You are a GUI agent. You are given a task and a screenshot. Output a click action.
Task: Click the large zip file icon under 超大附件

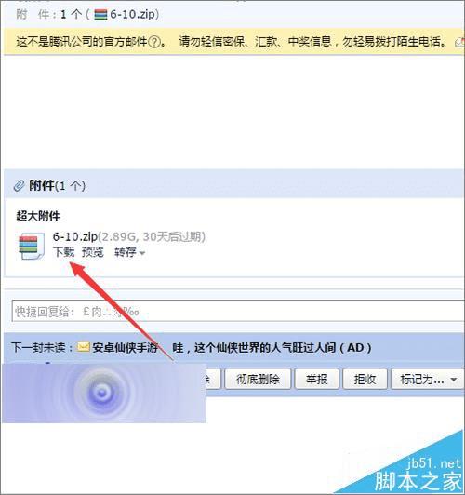pyautogui.click(x=31, y=246)
